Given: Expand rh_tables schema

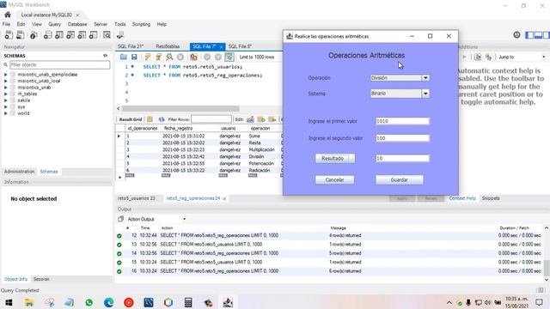Looking at the screenshot, I should (x=6, y=94).
